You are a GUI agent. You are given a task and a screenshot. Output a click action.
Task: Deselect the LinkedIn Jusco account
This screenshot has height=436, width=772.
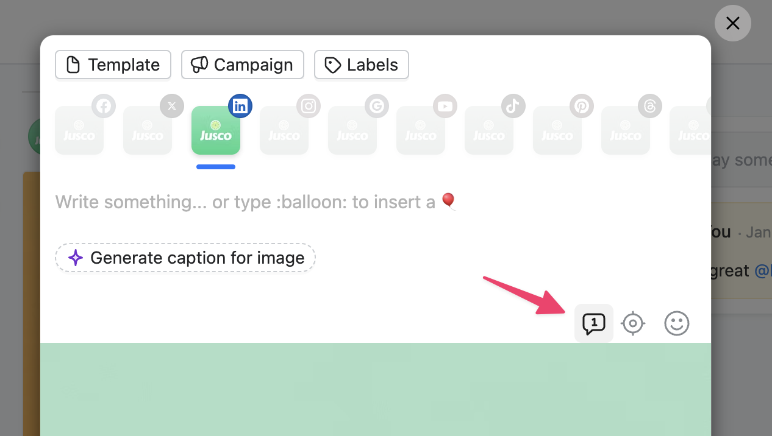216,130
